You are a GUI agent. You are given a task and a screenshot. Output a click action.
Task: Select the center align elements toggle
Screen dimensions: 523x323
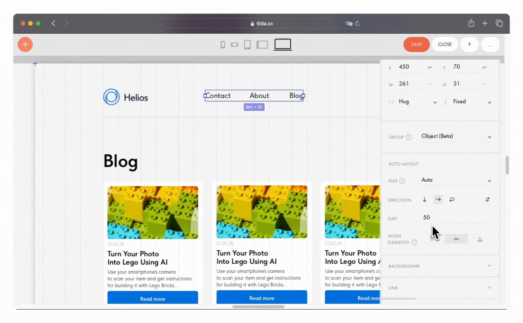457,239
